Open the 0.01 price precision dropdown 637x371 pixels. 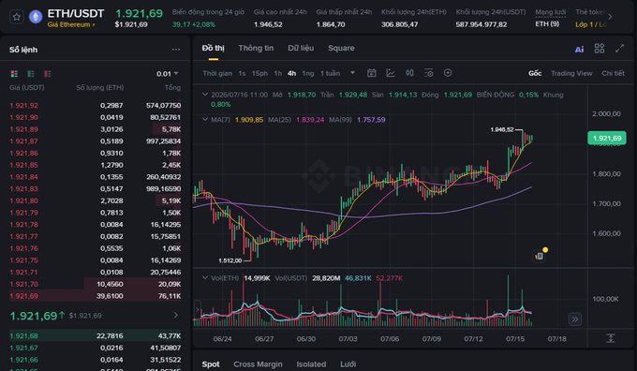(168, 74)
